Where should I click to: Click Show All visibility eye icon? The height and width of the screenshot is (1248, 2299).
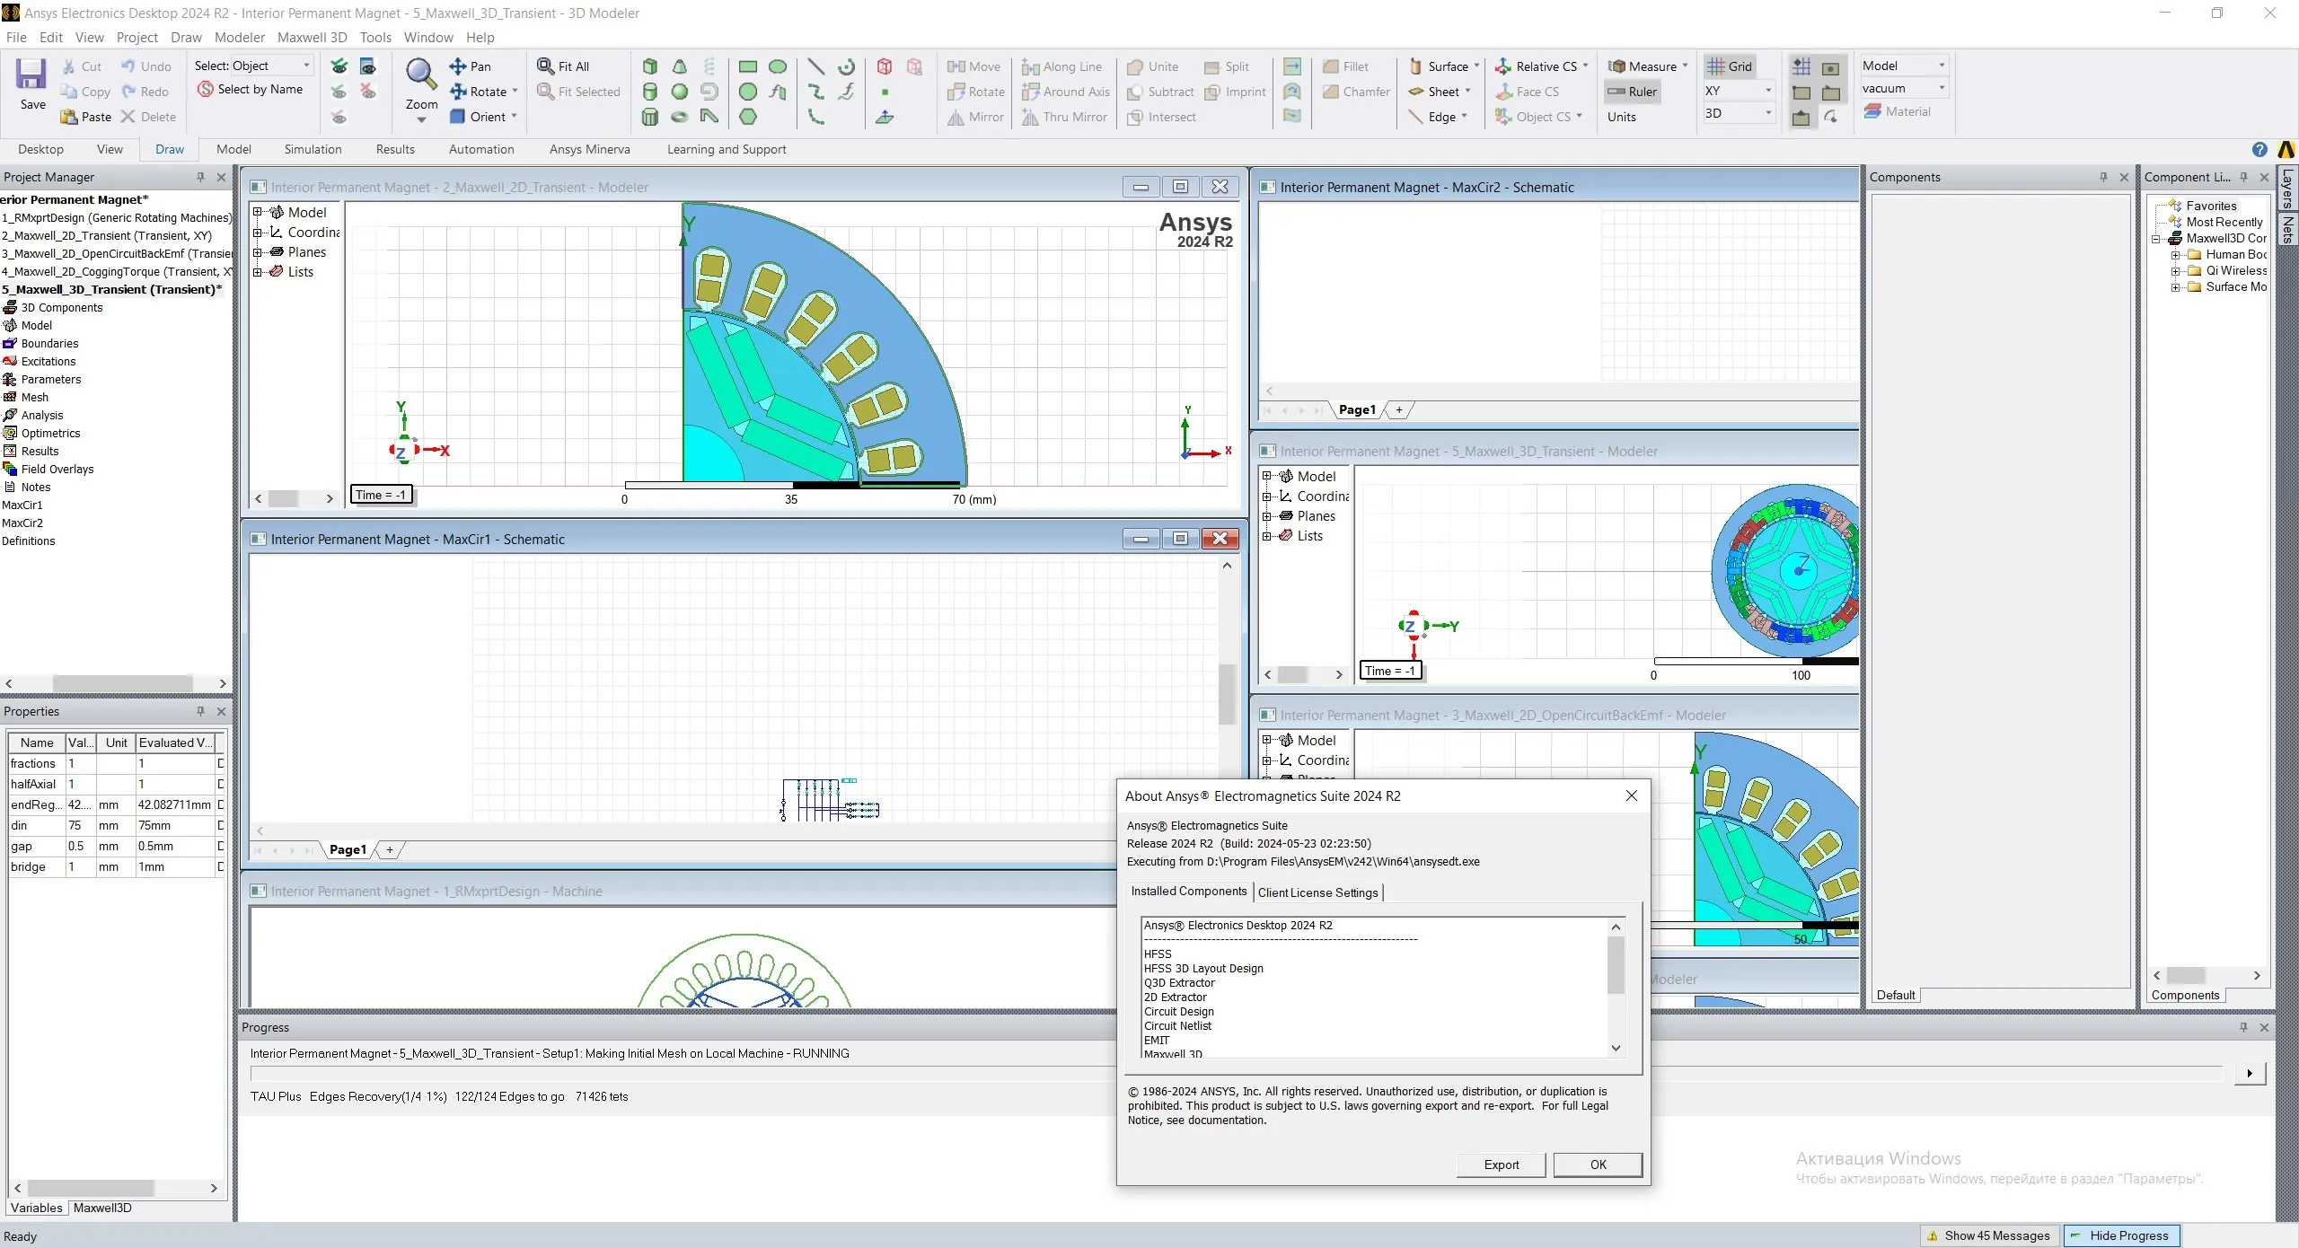pyautogui.click(x=339, y=66)
